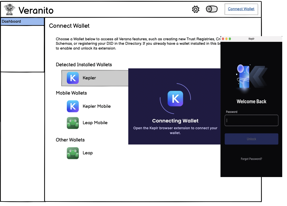Screen dimensions: 287x206
Task: Click the K icon in Connecting Wallet dialog
Action: pyautogui.click(x=175, y=99)
